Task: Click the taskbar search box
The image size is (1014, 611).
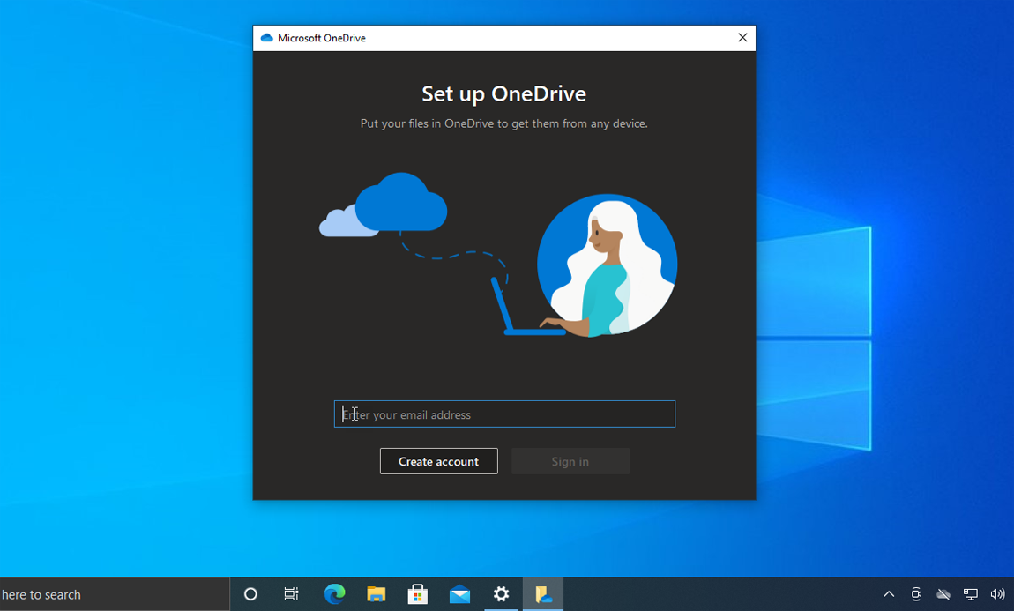Action: [115, 593]
